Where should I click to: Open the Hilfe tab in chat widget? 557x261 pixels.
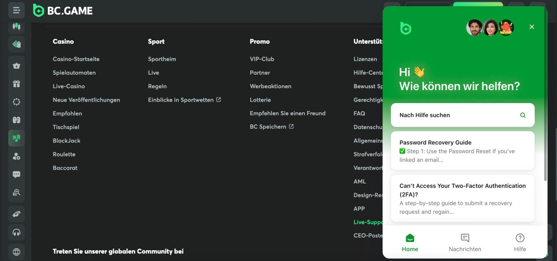click(x=520, y=242)
